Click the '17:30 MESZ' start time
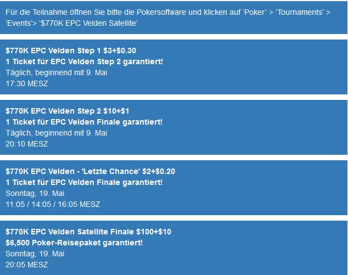 [x=27, y=83]
